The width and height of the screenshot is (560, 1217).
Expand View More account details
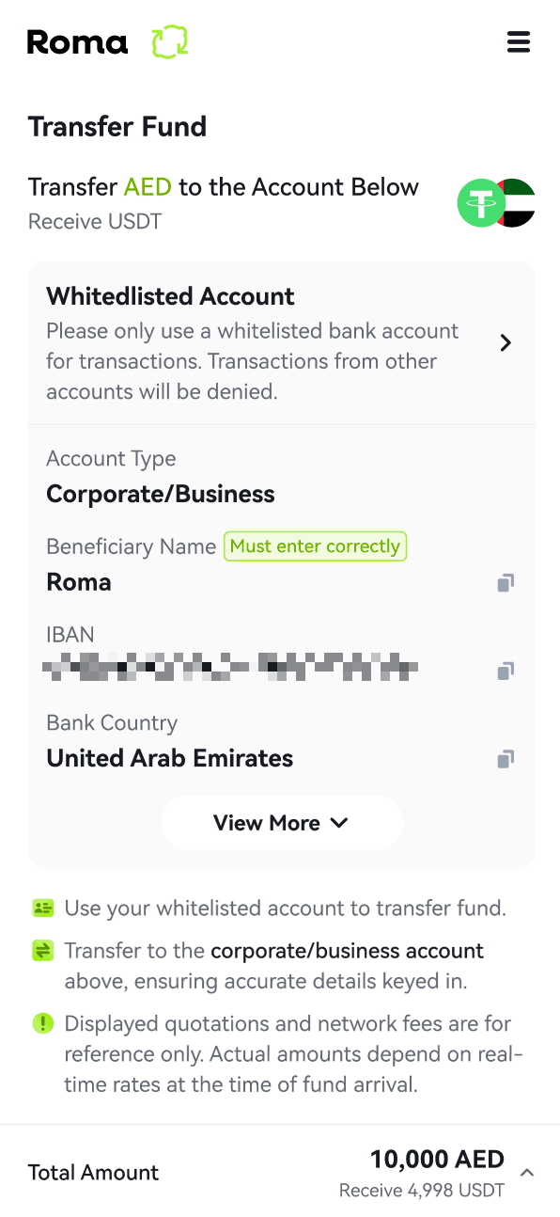pyautogui.click(x=282, y=823)
